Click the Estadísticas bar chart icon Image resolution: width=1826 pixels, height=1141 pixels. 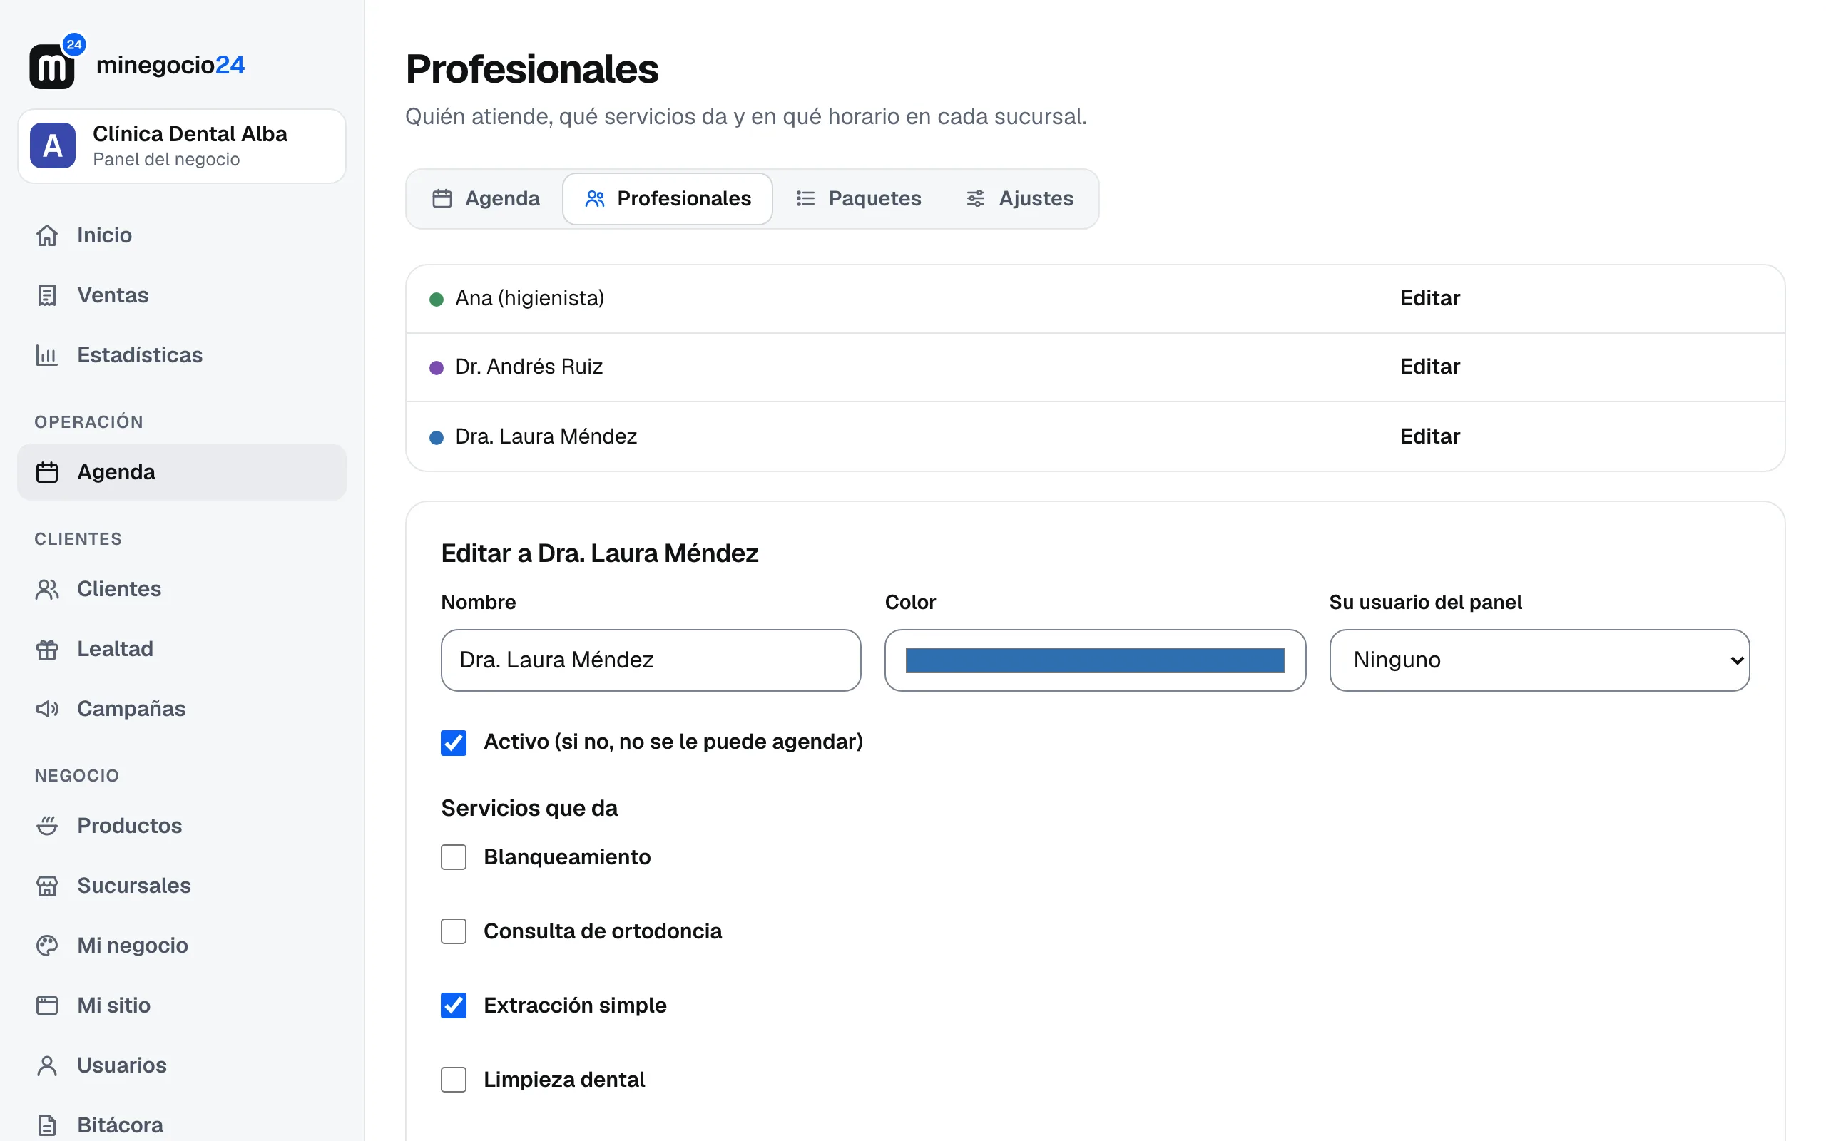pyautogui.click(x=47, y=354)
